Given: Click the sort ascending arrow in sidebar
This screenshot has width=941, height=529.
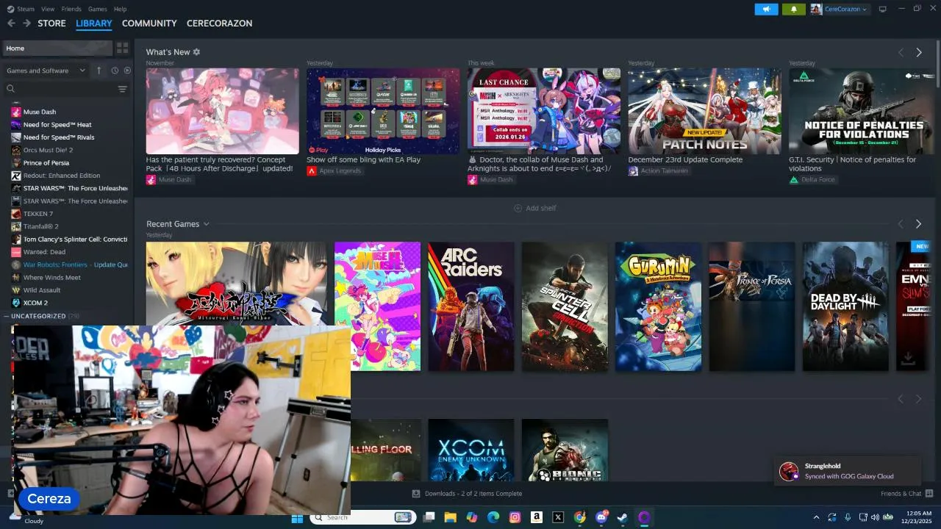Looking at the screenshot, I should pos(99,71).
